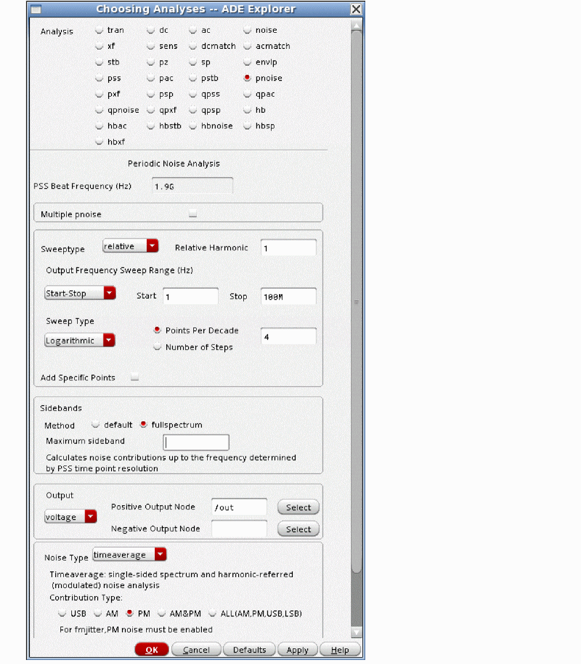Choose the pac analysis option

[151, 78]
